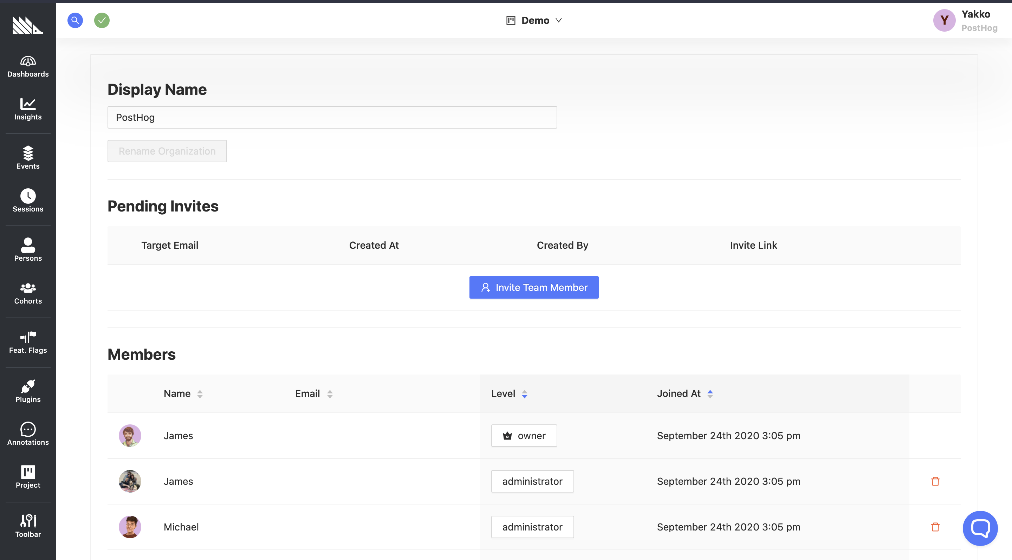Open the Events page
The width and height of the screenshot is (1012, 560).
click(x=28, y=158)
